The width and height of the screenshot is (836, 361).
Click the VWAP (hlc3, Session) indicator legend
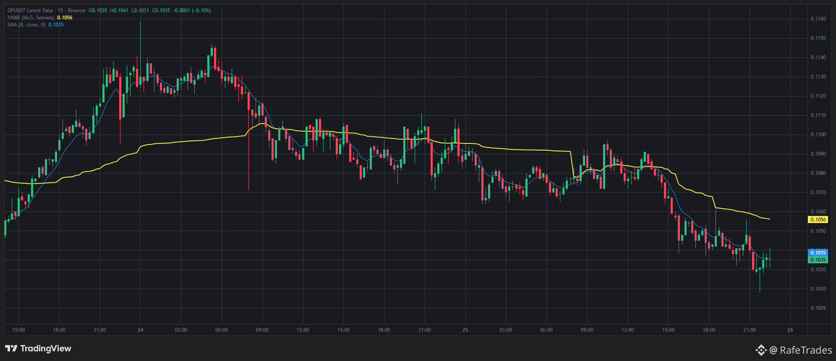[31, 18]
